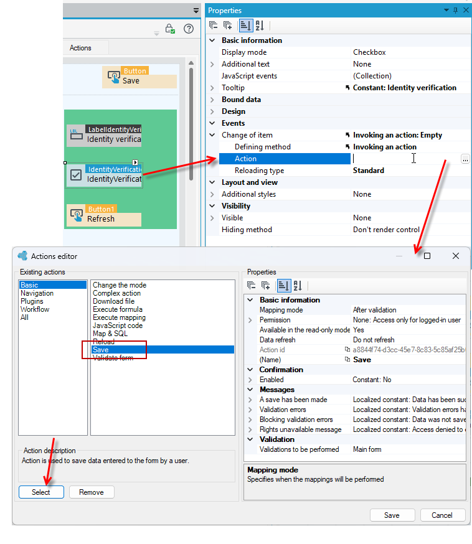472x544 pixels.
Task: Expand the Enabled property under Confirmation
Action: tap(250, 380)
